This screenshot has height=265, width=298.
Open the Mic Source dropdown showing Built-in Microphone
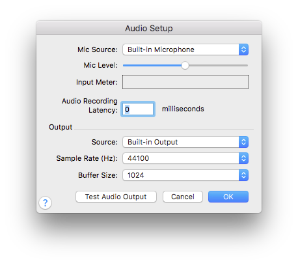[185, 49]
